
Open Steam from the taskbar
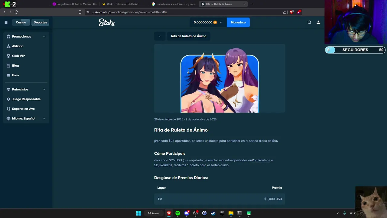tap(213, 213)
